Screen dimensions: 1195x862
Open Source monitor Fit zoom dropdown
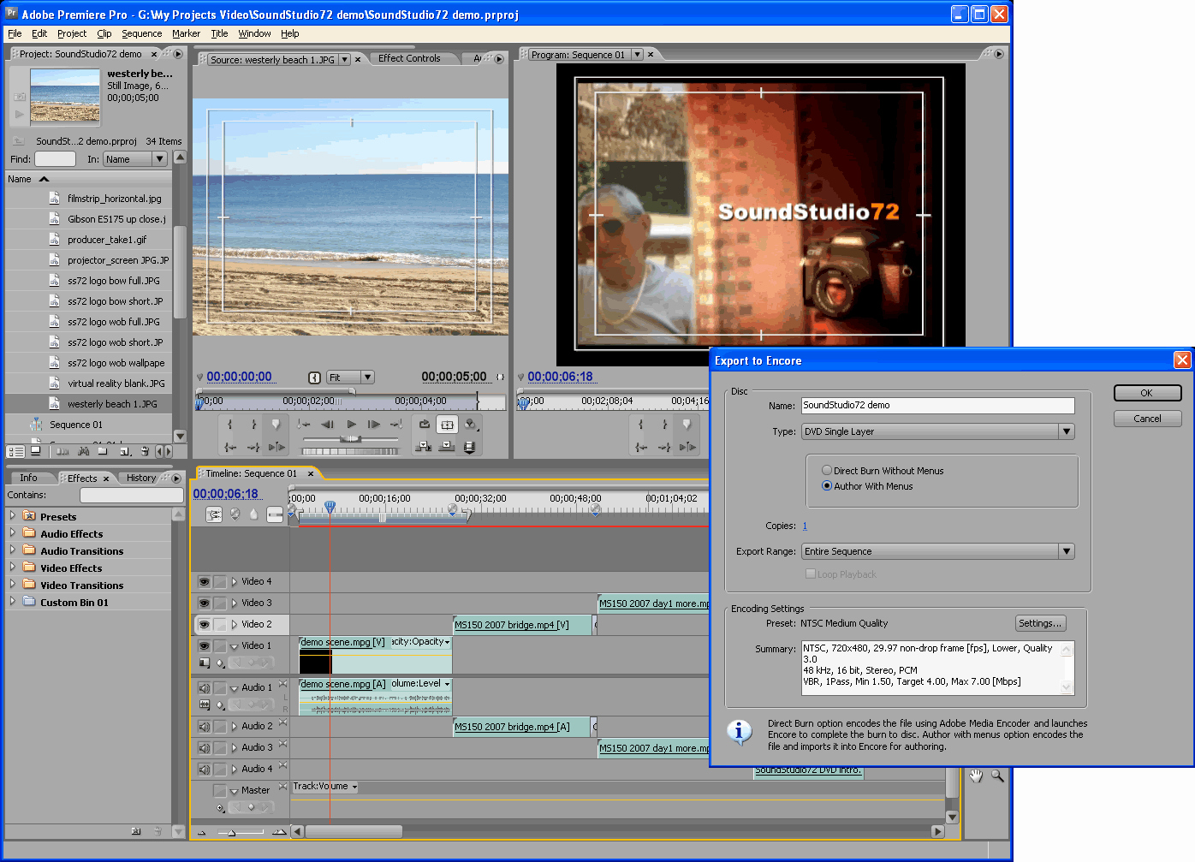tap(367, 377)
